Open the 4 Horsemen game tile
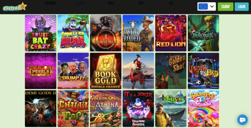Screen dimensions: 251x128 106,33
